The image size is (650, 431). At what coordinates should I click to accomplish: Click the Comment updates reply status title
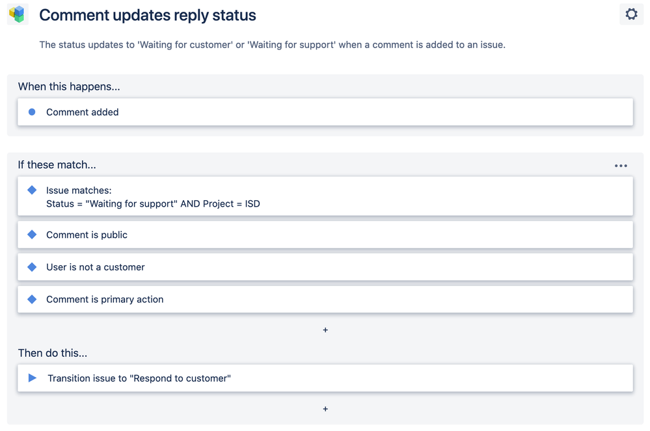(148, 15)
